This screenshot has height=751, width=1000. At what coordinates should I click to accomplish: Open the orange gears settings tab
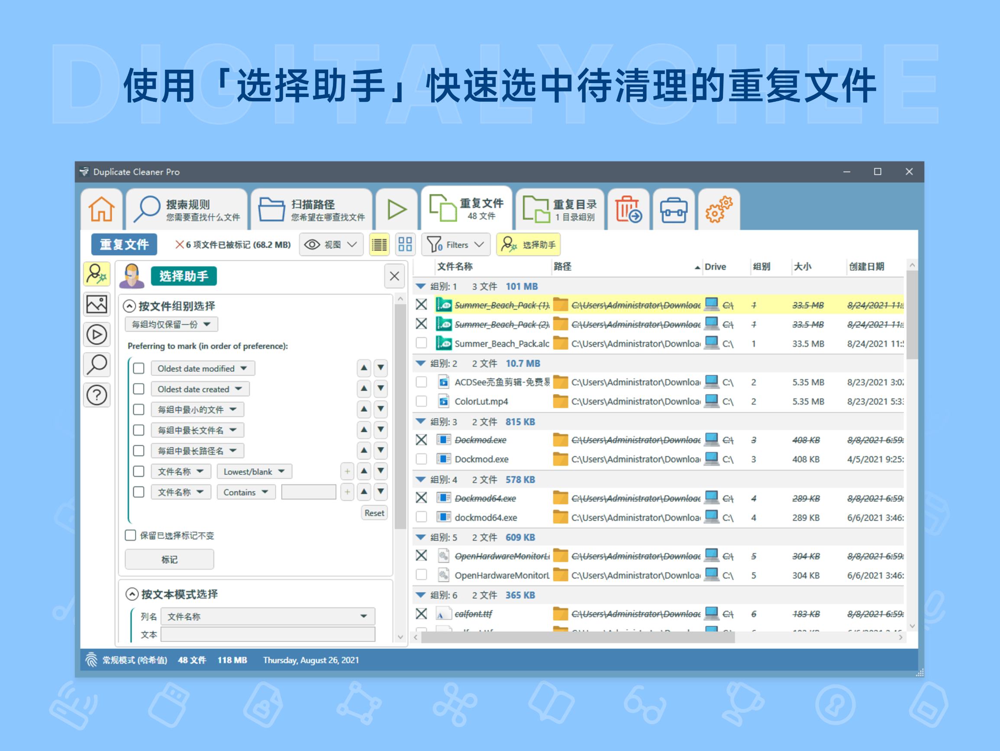click(x=718, y=209)
